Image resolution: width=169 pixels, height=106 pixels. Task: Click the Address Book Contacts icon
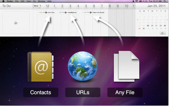point(40,67)
